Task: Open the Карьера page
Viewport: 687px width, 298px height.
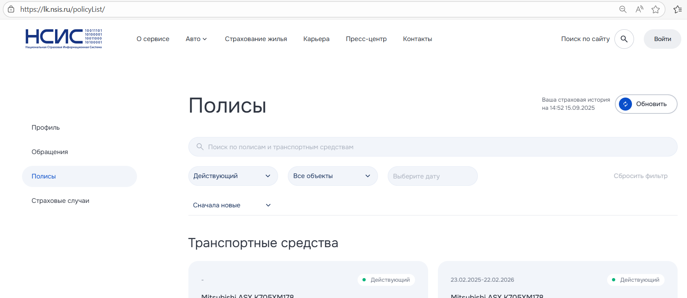Action: 316,39
